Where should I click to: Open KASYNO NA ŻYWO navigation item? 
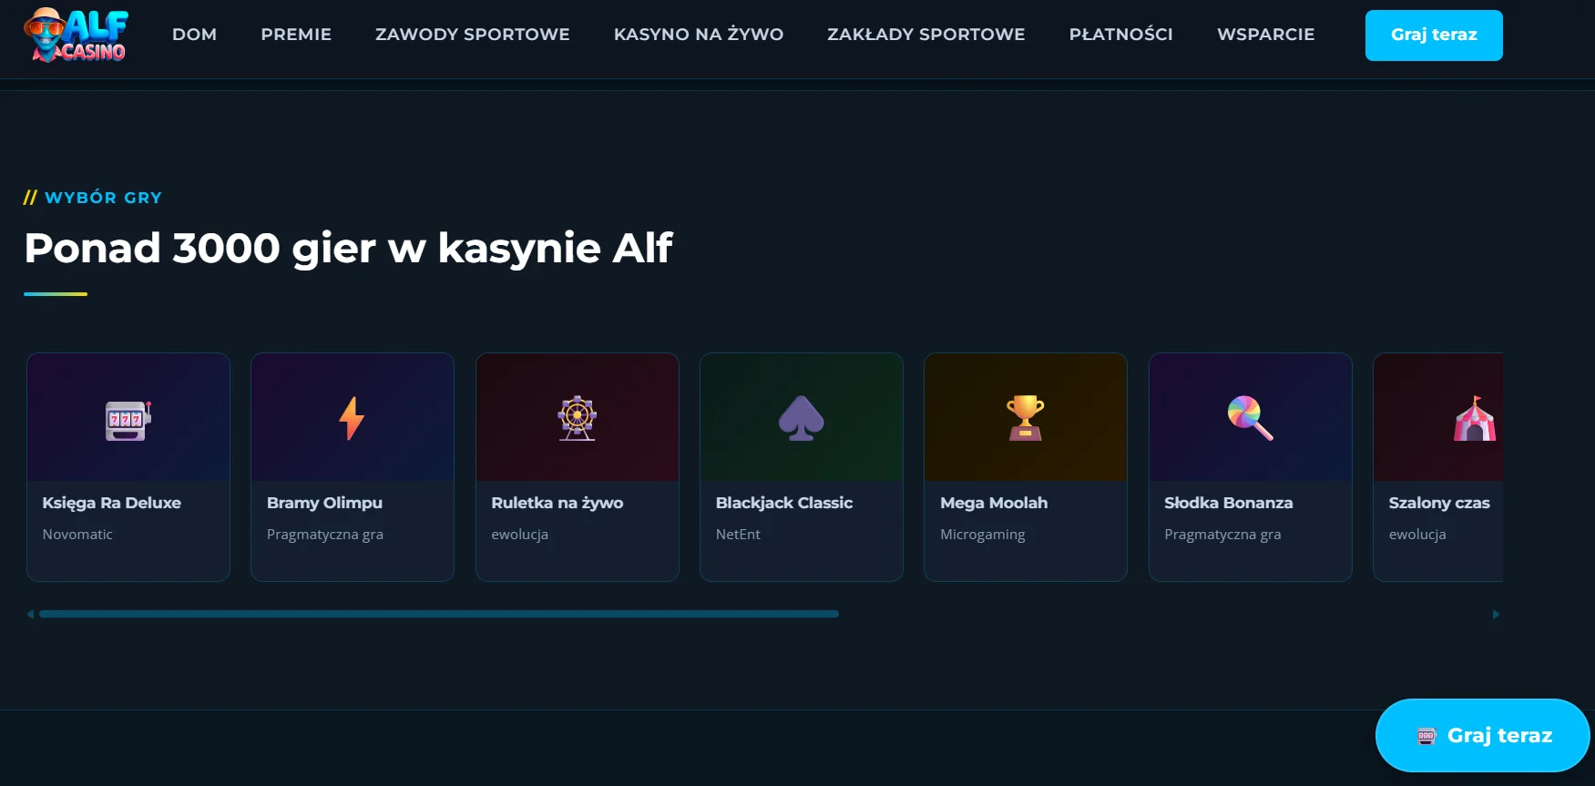coord(699,35)
